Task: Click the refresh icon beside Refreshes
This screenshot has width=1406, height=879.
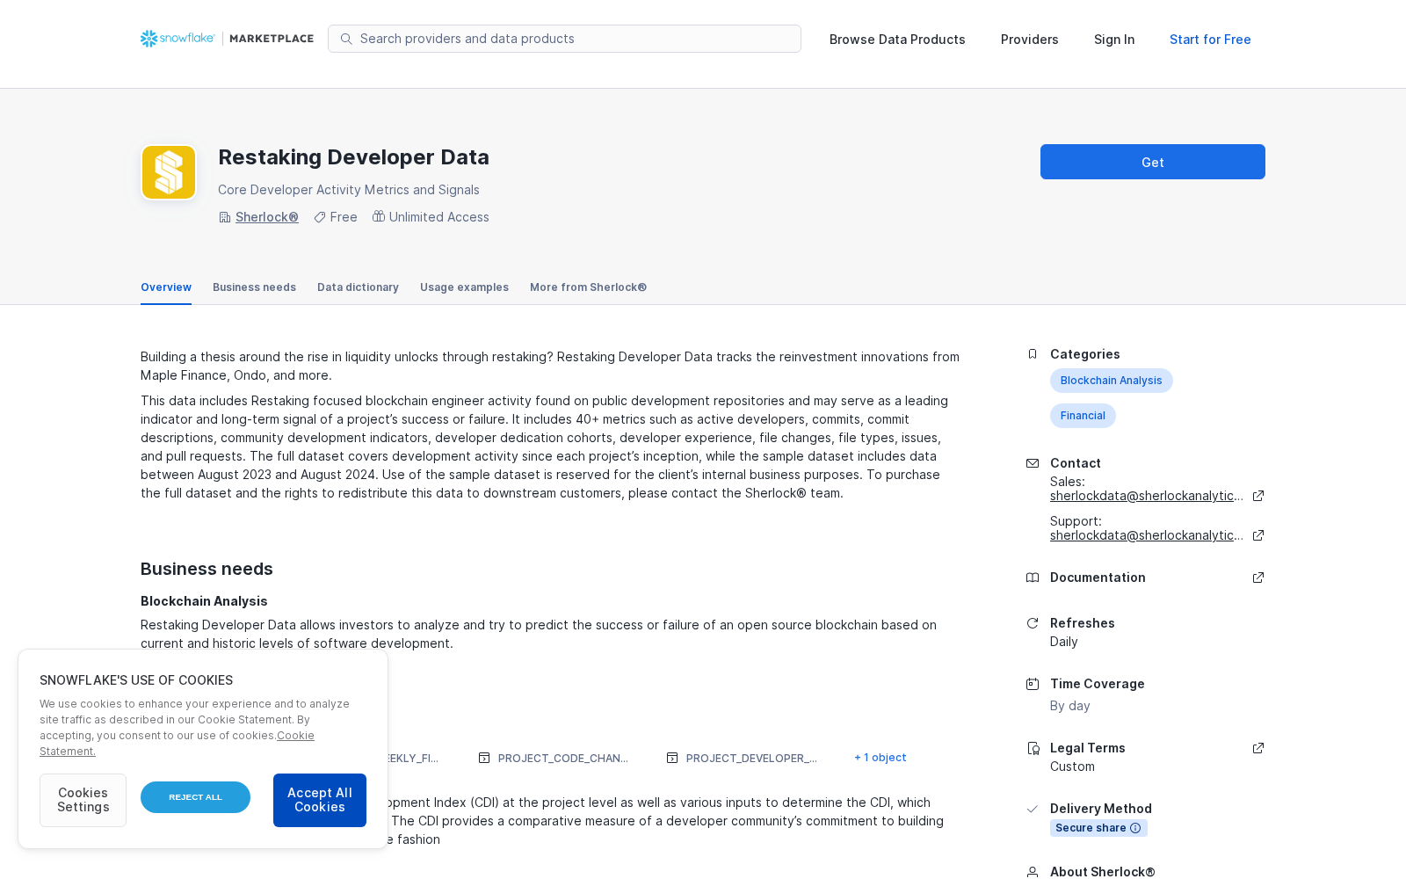Action: [x=1033, y=623]
